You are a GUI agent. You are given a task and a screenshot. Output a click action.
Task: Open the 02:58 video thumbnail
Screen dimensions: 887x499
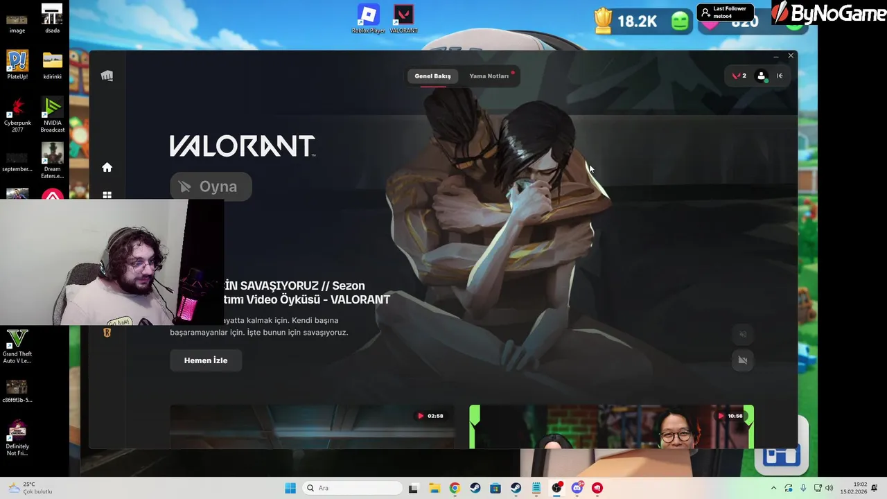(313, 426)
